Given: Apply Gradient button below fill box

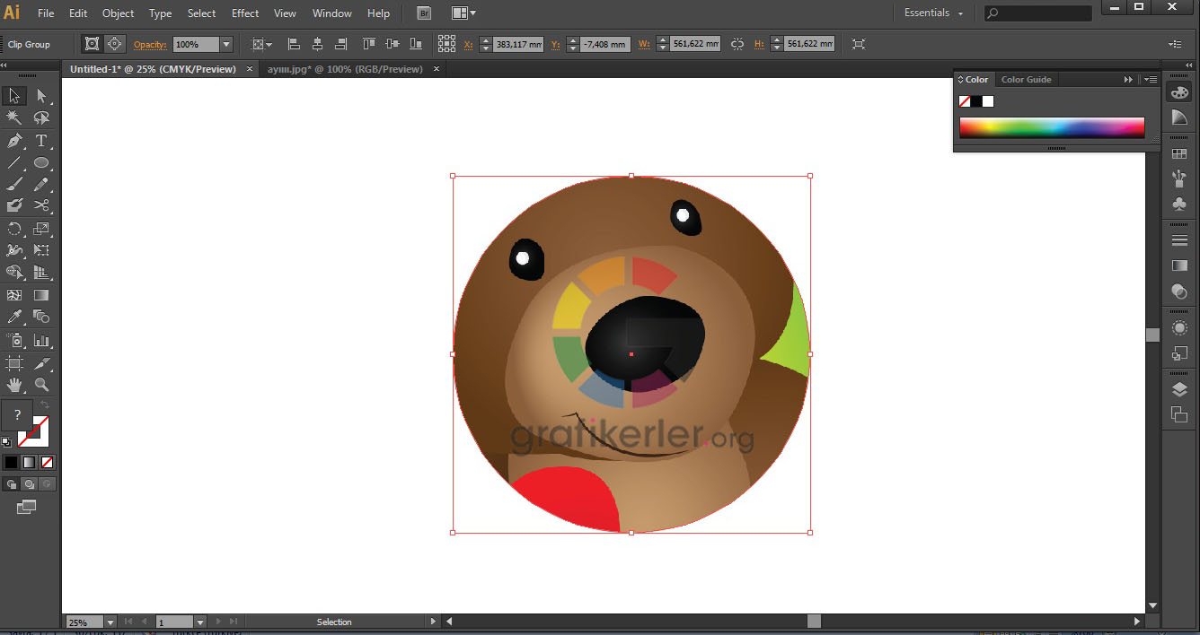Looking at the screenshot, I should pyautogui.click(x=29, y=462).
